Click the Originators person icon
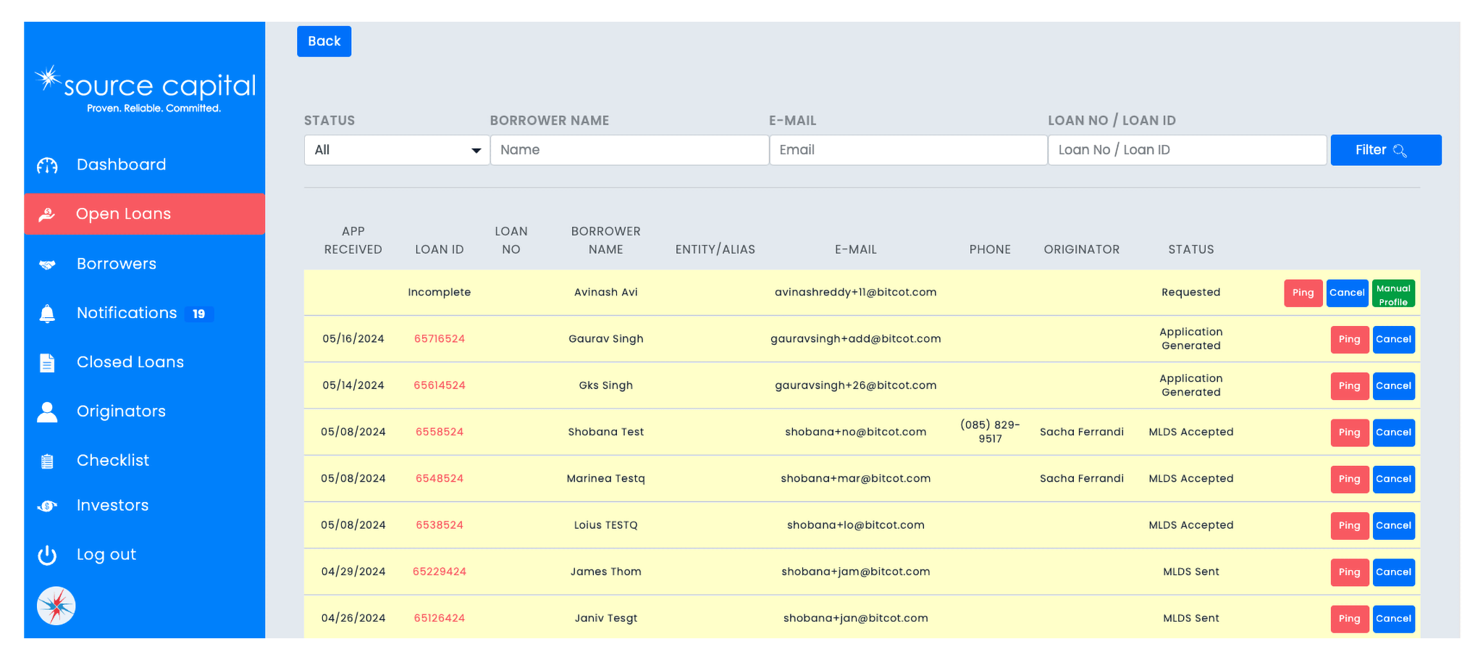The width and height of the screenshot is (1483, 660). (x=47, y=412)
